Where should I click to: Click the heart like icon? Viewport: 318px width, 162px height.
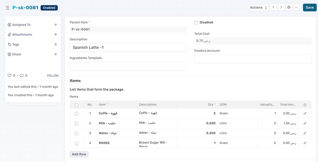pyautogui.click(x=10, y=76)
